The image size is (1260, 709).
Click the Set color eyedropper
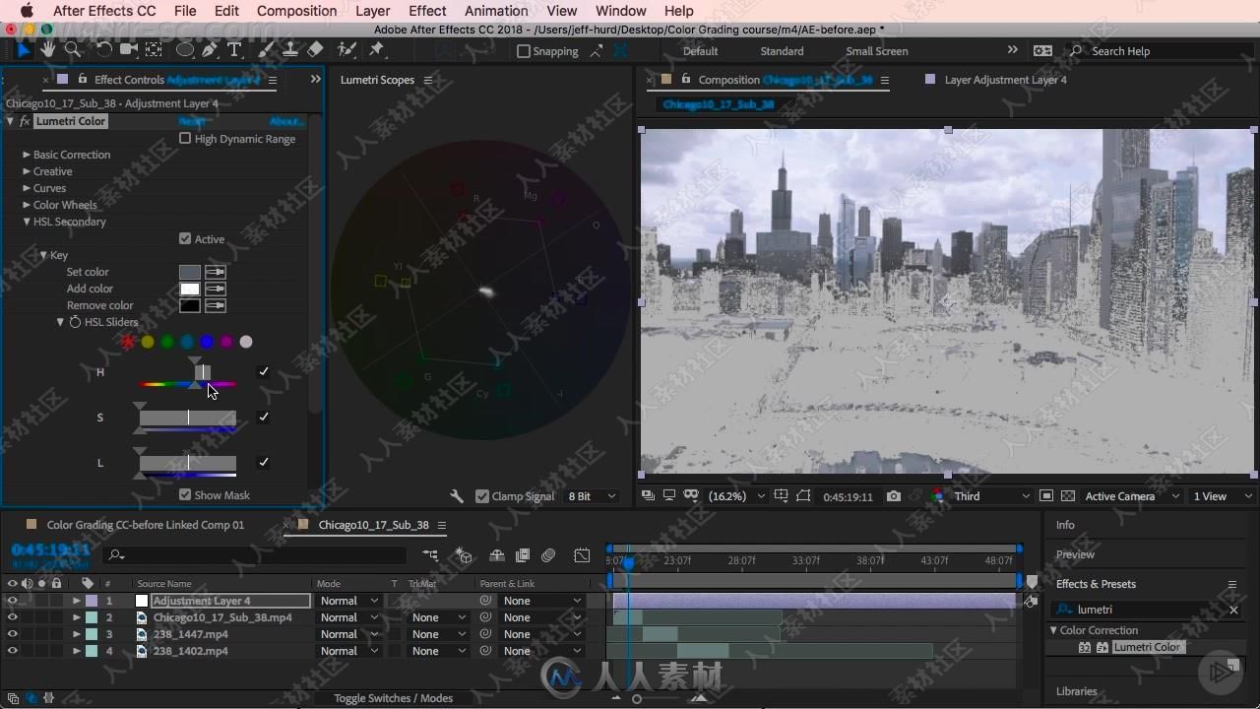coord(215,272)
